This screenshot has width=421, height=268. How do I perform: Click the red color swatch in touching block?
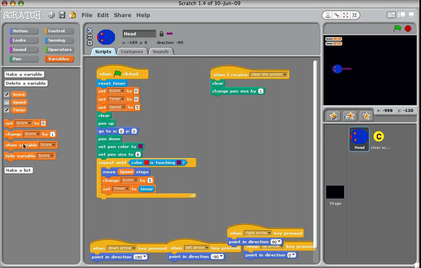coord(146,162)
